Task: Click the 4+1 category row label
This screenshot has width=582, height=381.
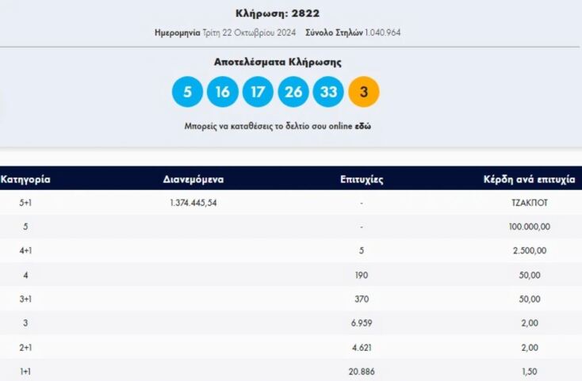Action: pos(26,250)
